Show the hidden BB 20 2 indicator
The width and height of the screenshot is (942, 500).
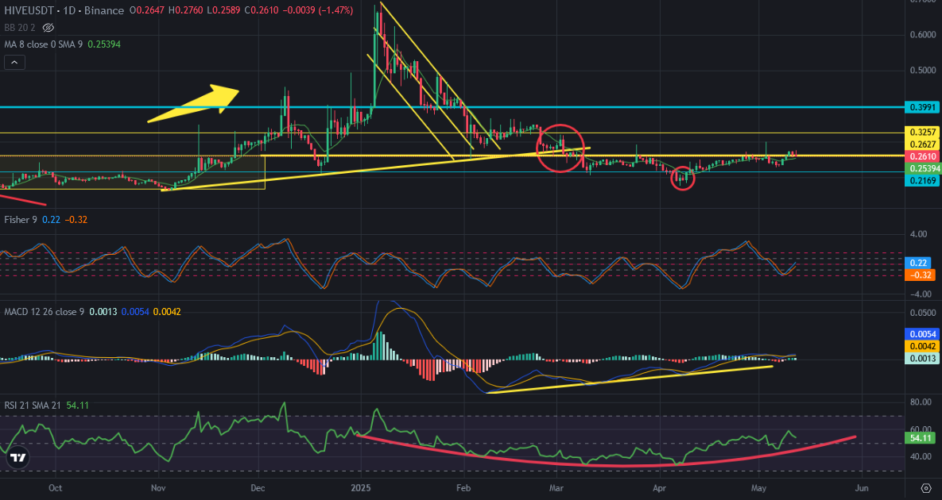(48, 28)
